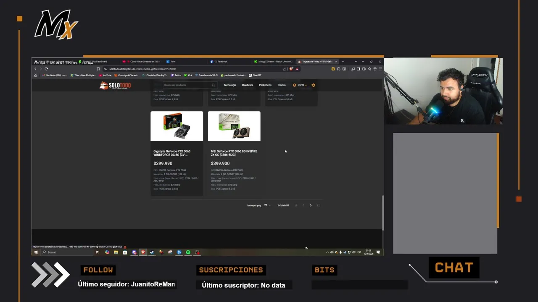Image resolution: width=538 pixels, height=302 pixels.
Task: Click the page vertical scrollbar thumb
Action: (x=382, y=213)
